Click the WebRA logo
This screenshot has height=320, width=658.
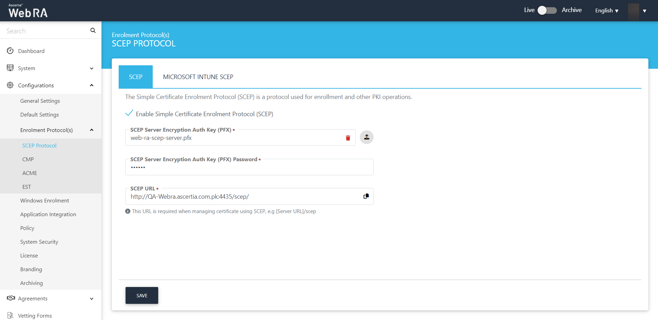click(x=28, y=11)
